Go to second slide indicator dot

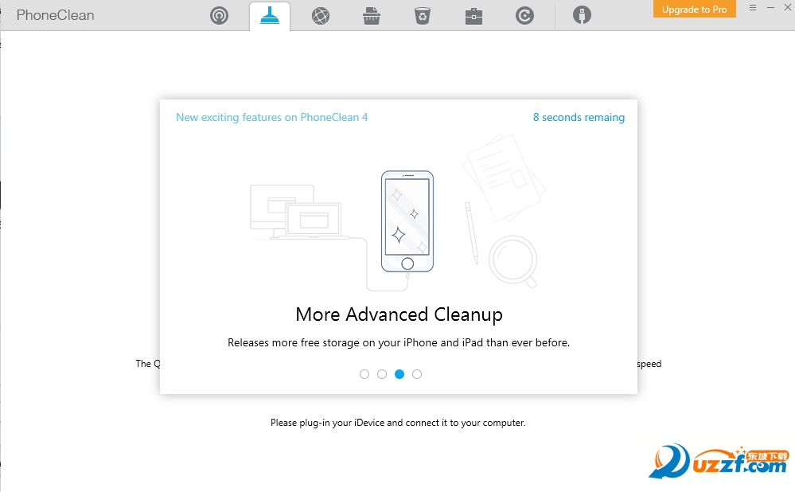click(382, 374)
